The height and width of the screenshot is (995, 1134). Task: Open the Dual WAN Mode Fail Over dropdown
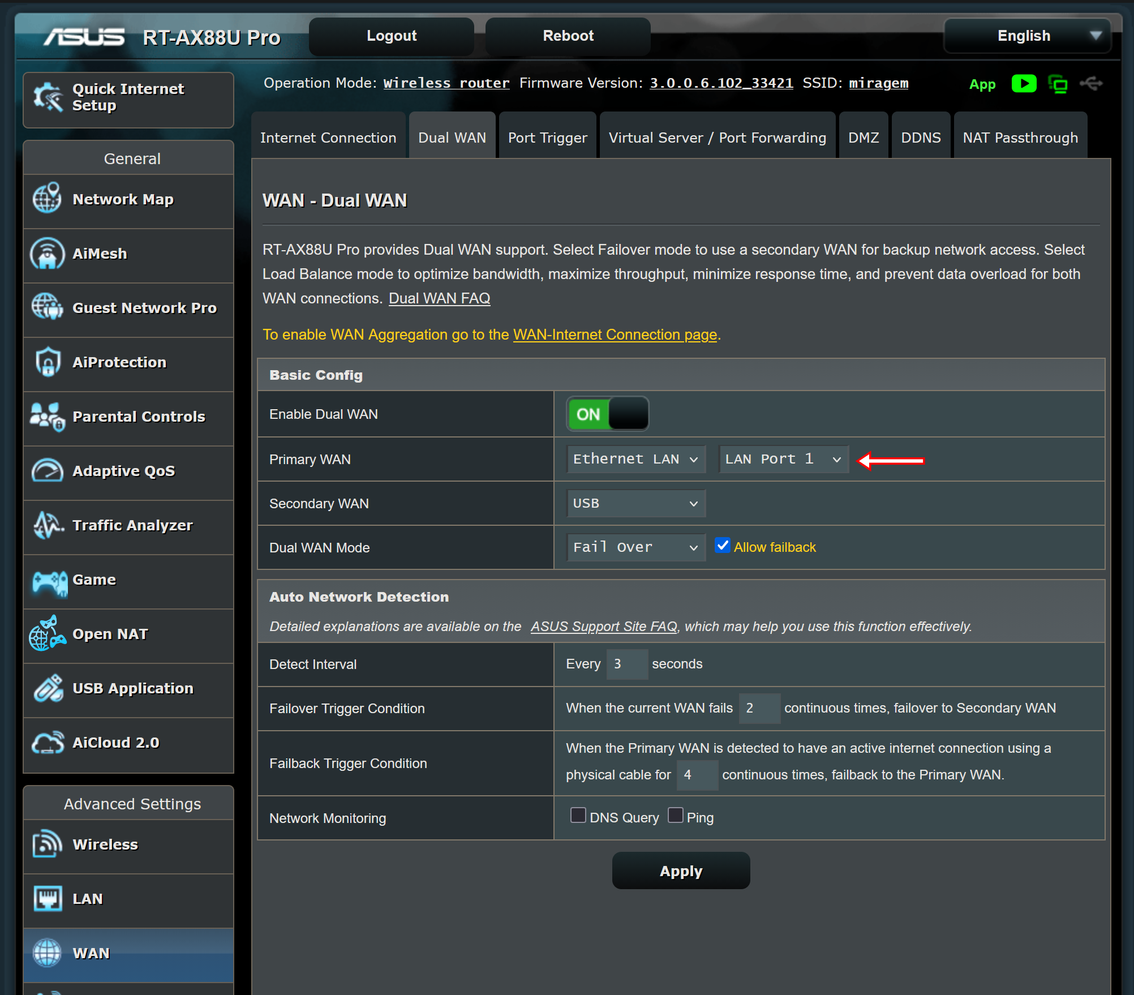click(635, 547)
